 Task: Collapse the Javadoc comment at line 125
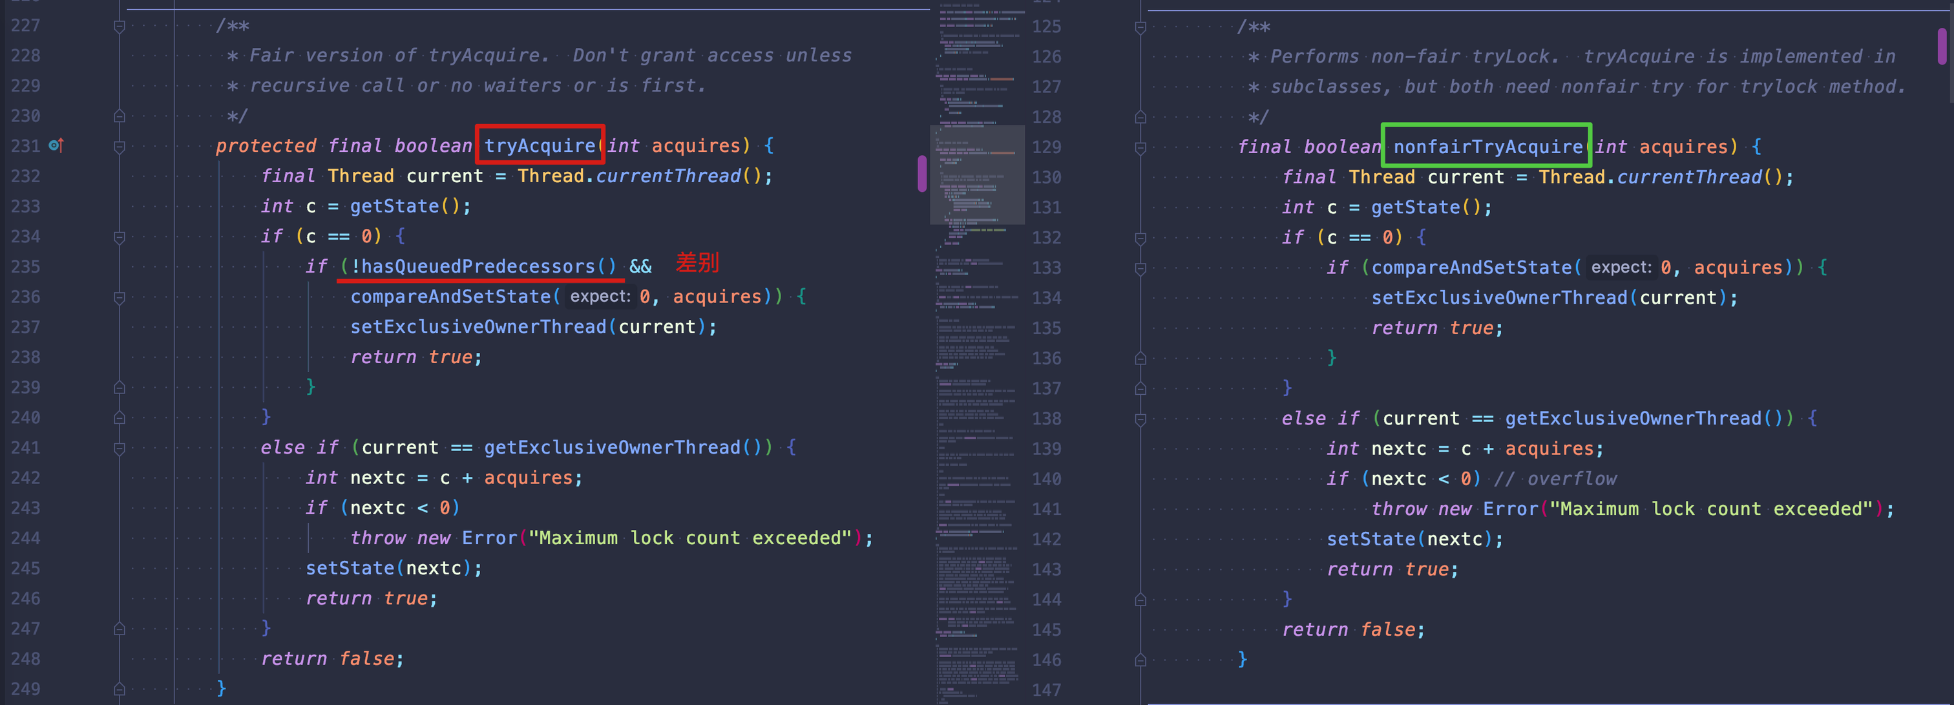1140,28
